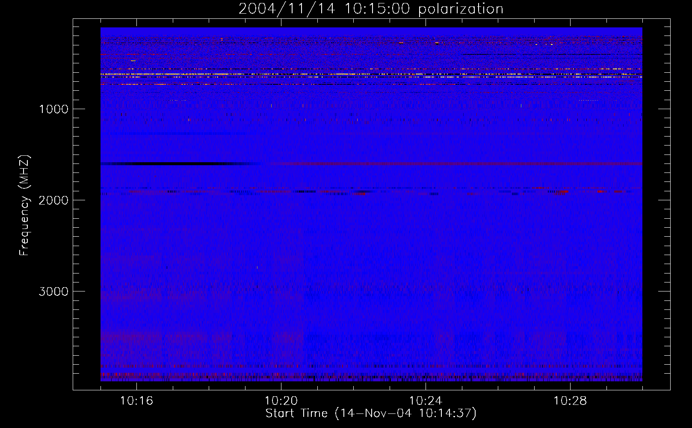Click the 10:28 time tick label

(x=570, y=401)
